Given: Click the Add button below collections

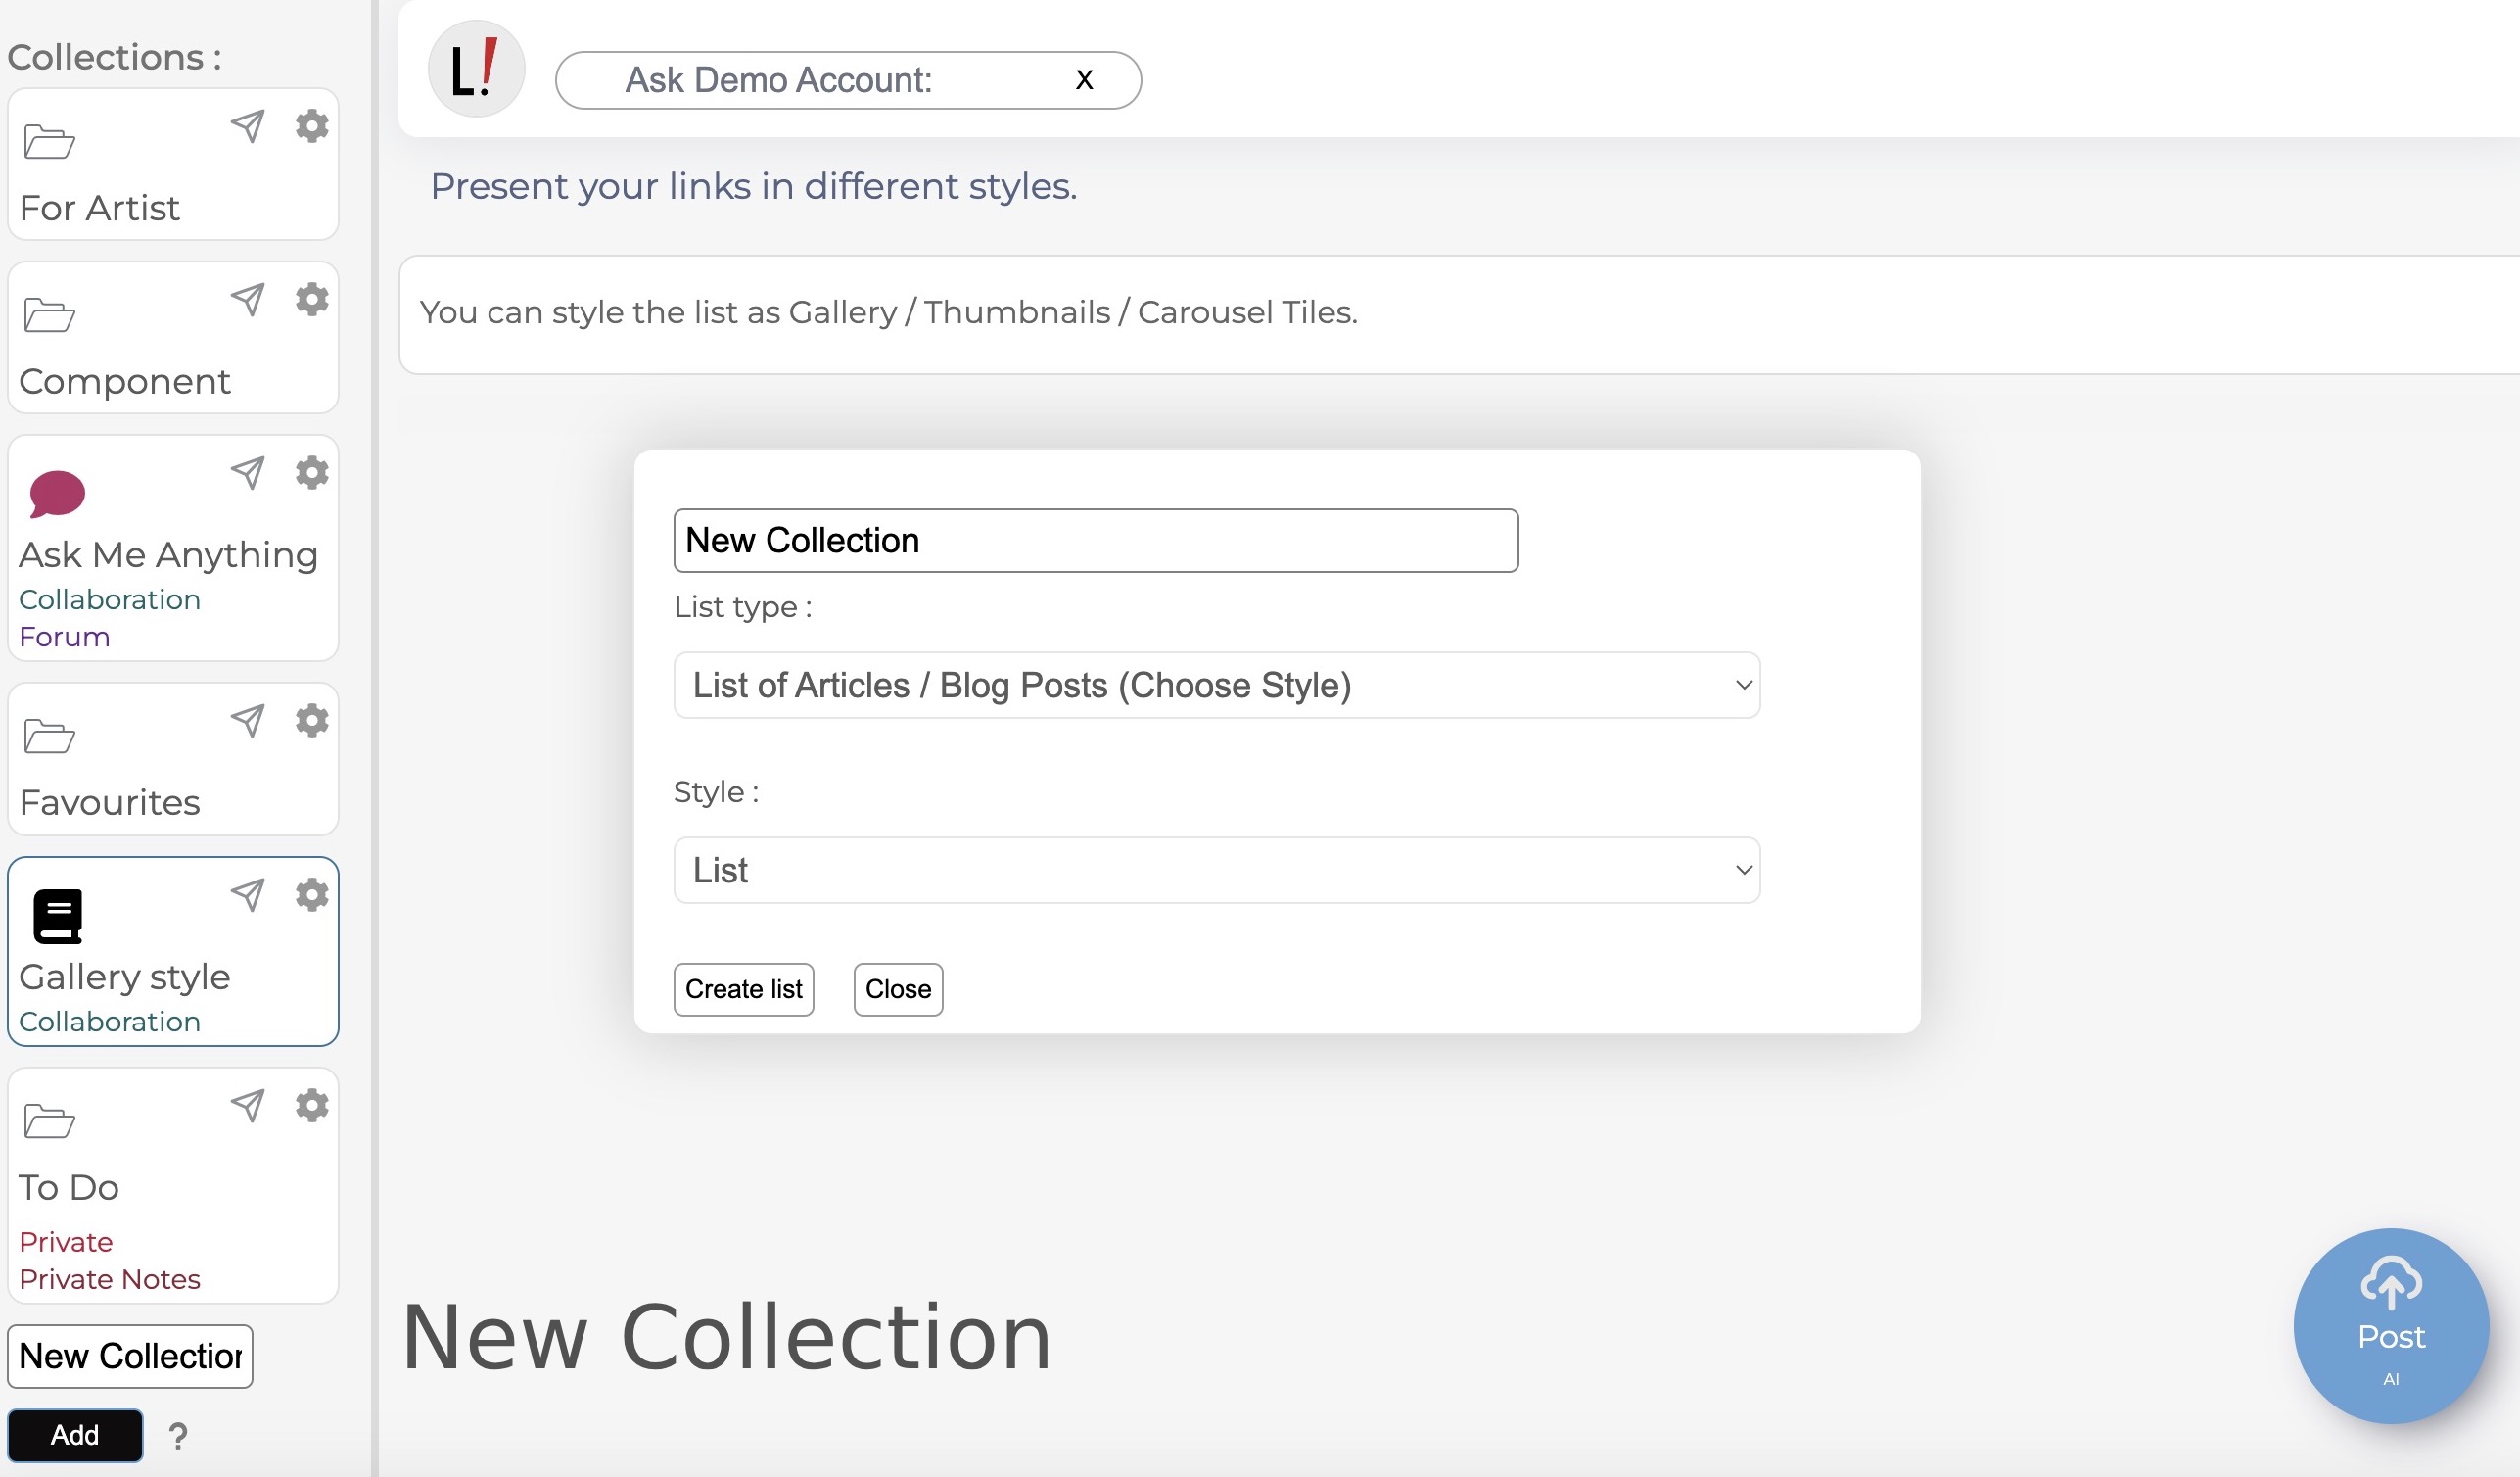Looking at the screenshot, I should [x=74, y=1435].
